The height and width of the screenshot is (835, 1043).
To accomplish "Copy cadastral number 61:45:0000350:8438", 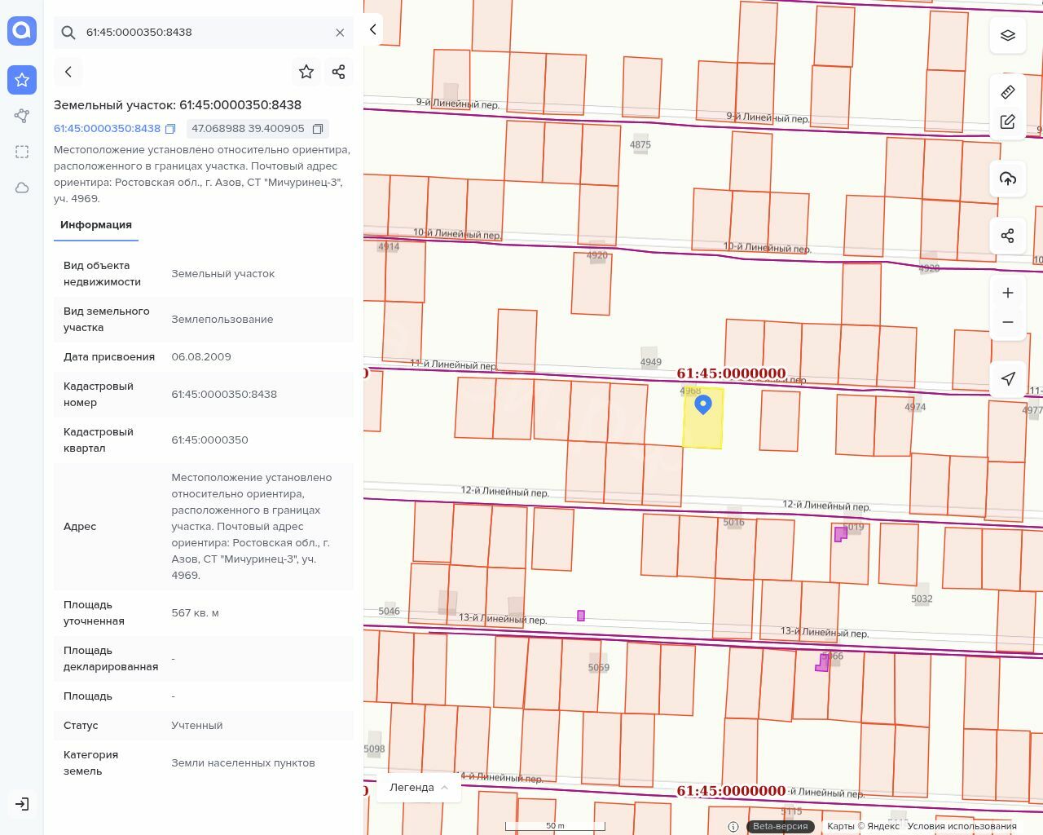I will point(170,129).
